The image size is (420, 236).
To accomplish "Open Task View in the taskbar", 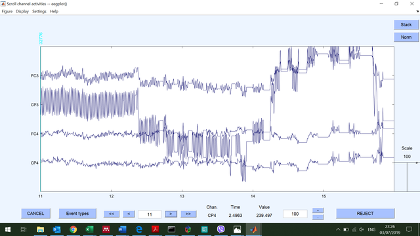I will [24, 229].
